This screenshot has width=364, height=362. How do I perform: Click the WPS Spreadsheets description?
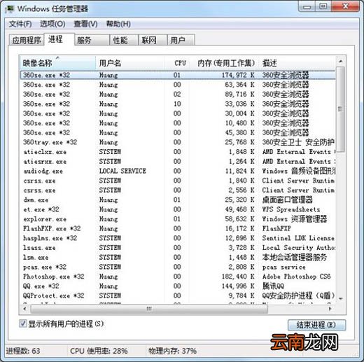[x=291, y=209]
